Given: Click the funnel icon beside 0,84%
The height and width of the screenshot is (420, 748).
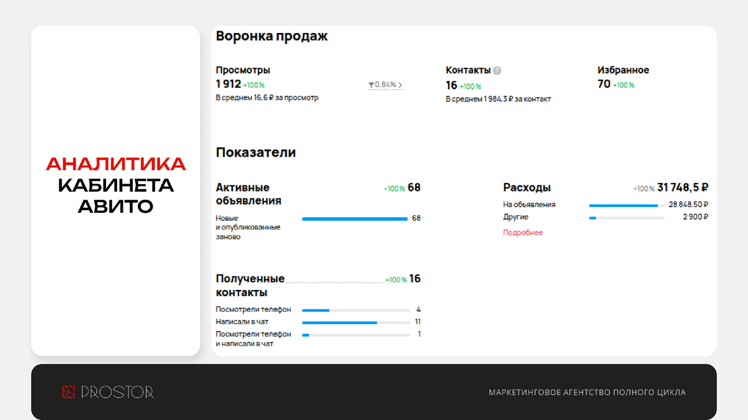Looking at the screenshot, I should click(x=372, y=85).
